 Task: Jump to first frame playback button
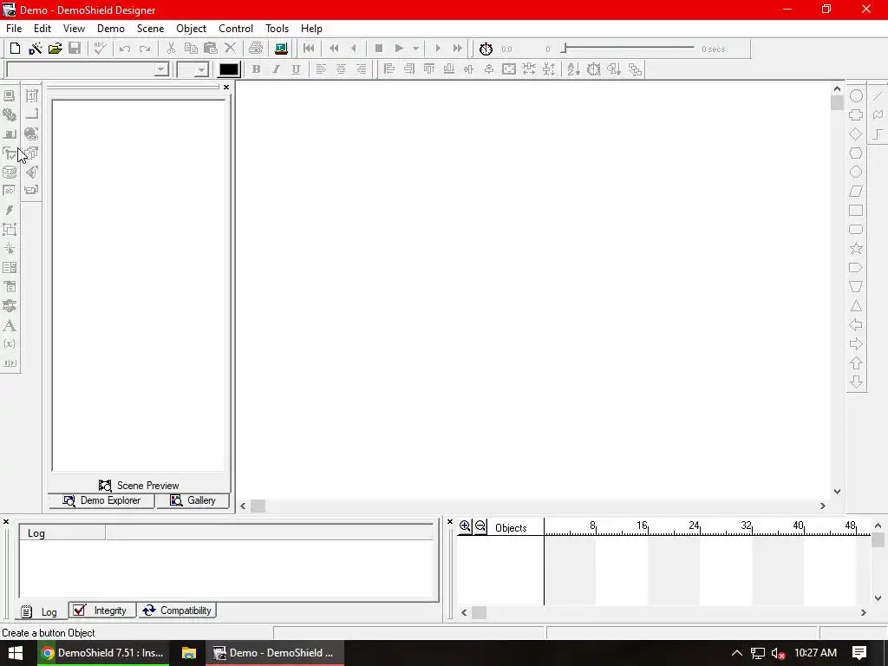[309, 49]
